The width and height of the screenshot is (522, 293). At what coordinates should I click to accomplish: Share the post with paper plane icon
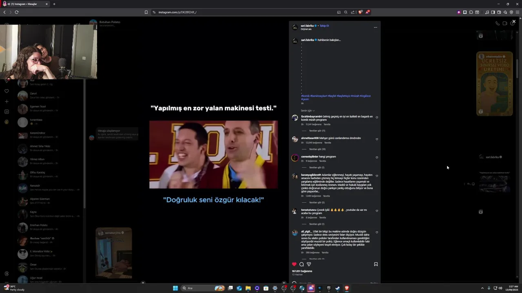(309, 264)
